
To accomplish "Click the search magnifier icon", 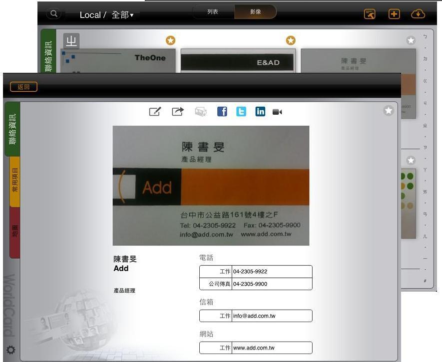I will coord(54,14).
